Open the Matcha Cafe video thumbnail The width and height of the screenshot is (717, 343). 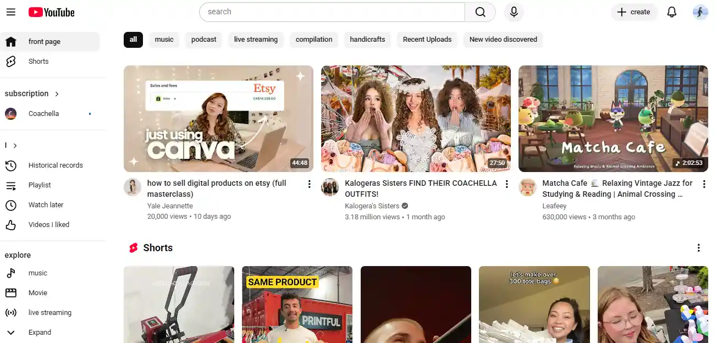(x=613, y=119)
